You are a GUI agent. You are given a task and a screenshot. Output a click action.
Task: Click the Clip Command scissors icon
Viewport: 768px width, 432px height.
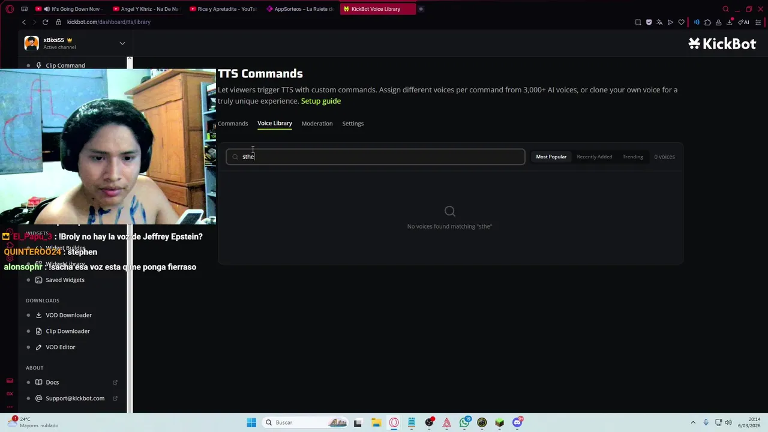pyautogui.click(x=38, y=65)
